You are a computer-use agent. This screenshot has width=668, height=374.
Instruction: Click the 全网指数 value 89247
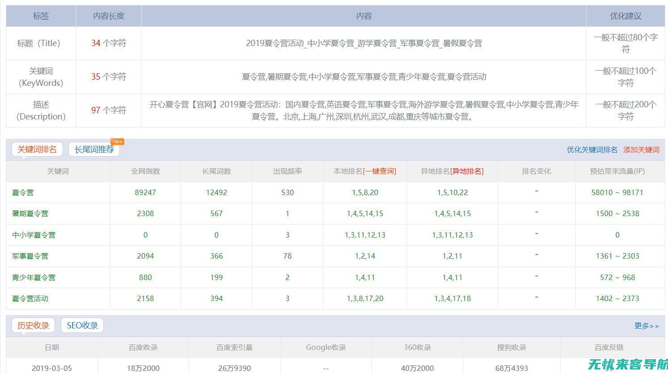(x=145, y=192)
